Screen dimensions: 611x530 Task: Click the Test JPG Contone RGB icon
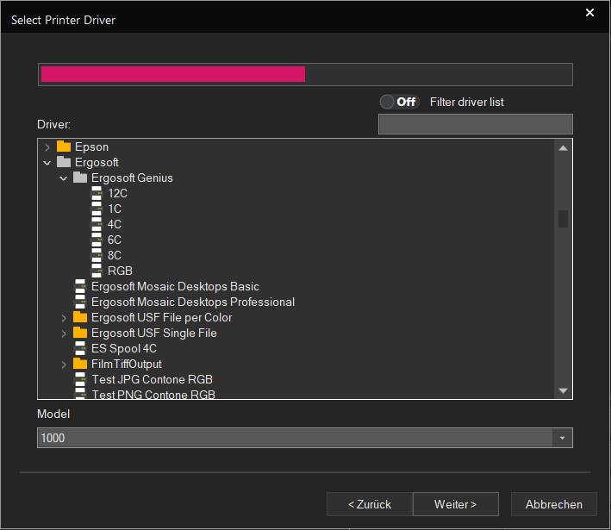pos(80,379)
